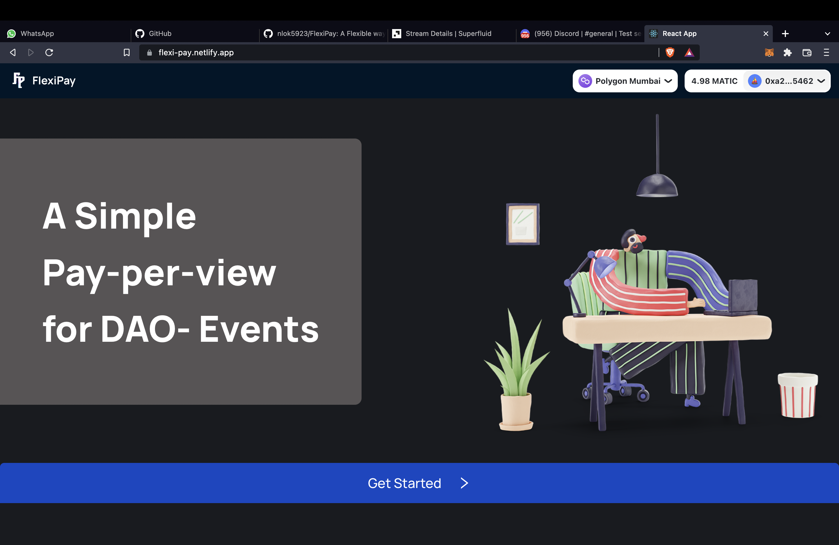The width and height of the screenshot is (839, 545).
Task: Open Brave Shields lion icon
Action: pyautogui.click(x=670, y=52)
